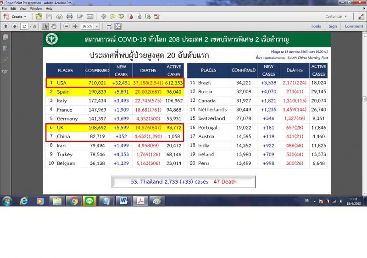367x258 pixels.
Task: Choose the Select tool arrow cursor
Action: pyautogui.click(x=45, y=26)
